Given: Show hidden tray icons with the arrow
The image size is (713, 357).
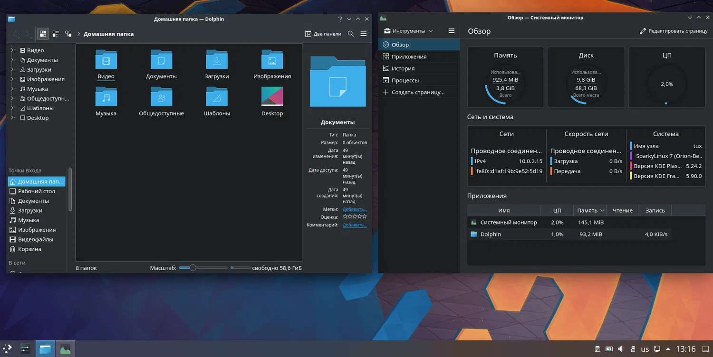Looking at the screenshot, I should 669,349.
